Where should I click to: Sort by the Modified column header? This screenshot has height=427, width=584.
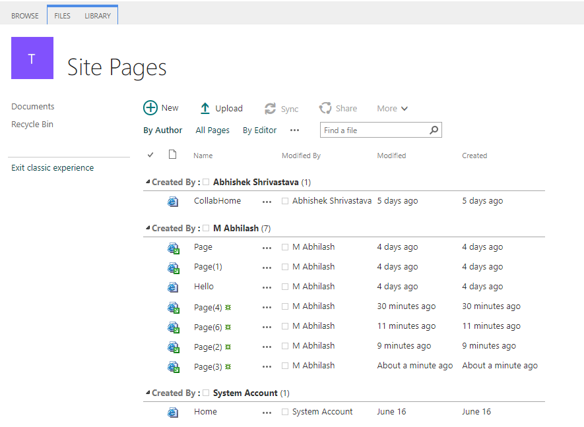[x=391, y=156]
